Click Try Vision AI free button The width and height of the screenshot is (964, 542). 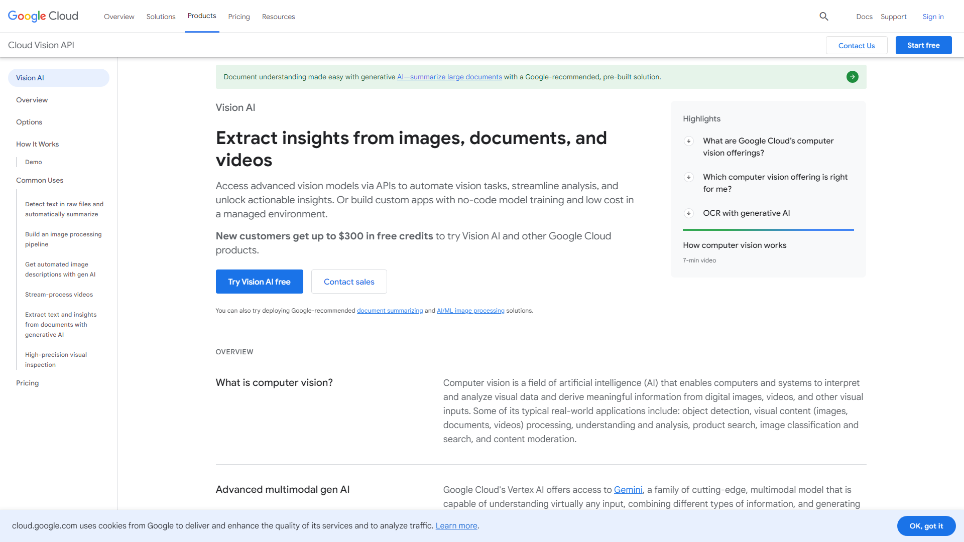click(x=260, y=282)
